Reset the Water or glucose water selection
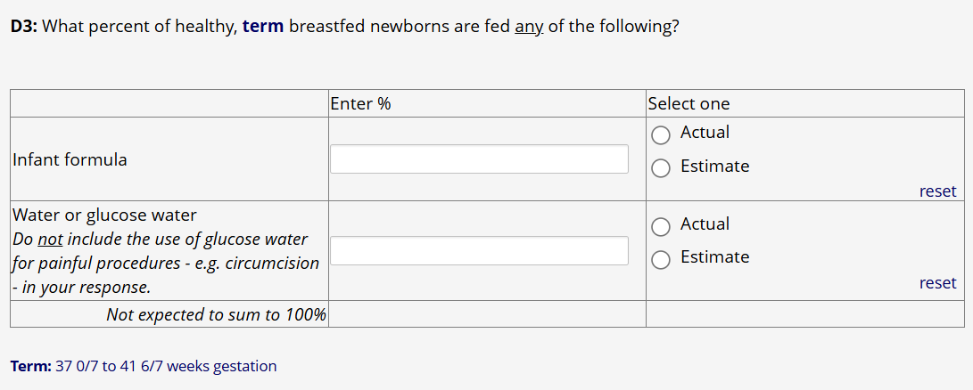Viewport: 973px width, 390px height. 936,283
